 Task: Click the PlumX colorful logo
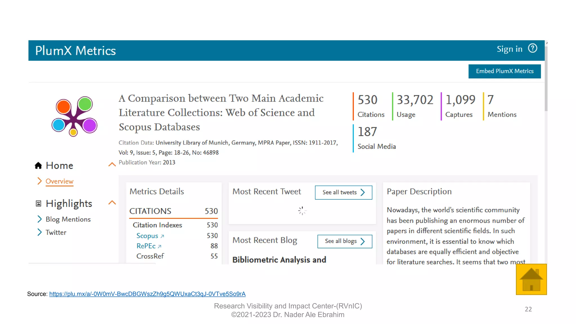coord(75,116)
